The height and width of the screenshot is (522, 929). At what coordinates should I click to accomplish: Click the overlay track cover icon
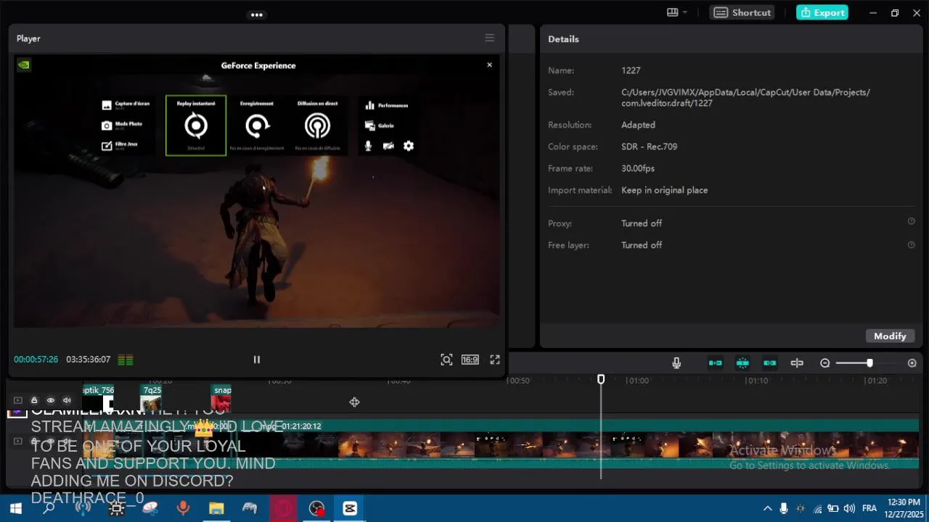coord(18,400)
